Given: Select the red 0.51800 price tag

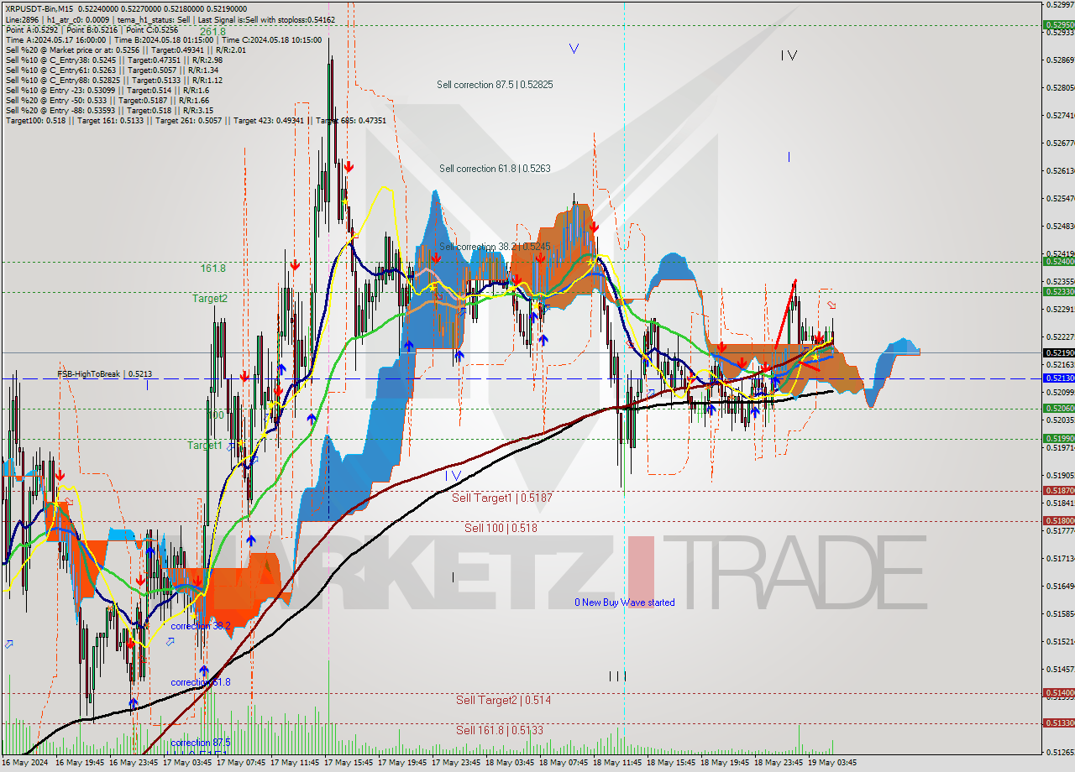Looking at the screenshot, I should [x=1059, y=521].
